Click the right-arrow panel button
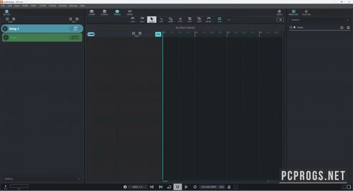 click(x=280, y=20)
